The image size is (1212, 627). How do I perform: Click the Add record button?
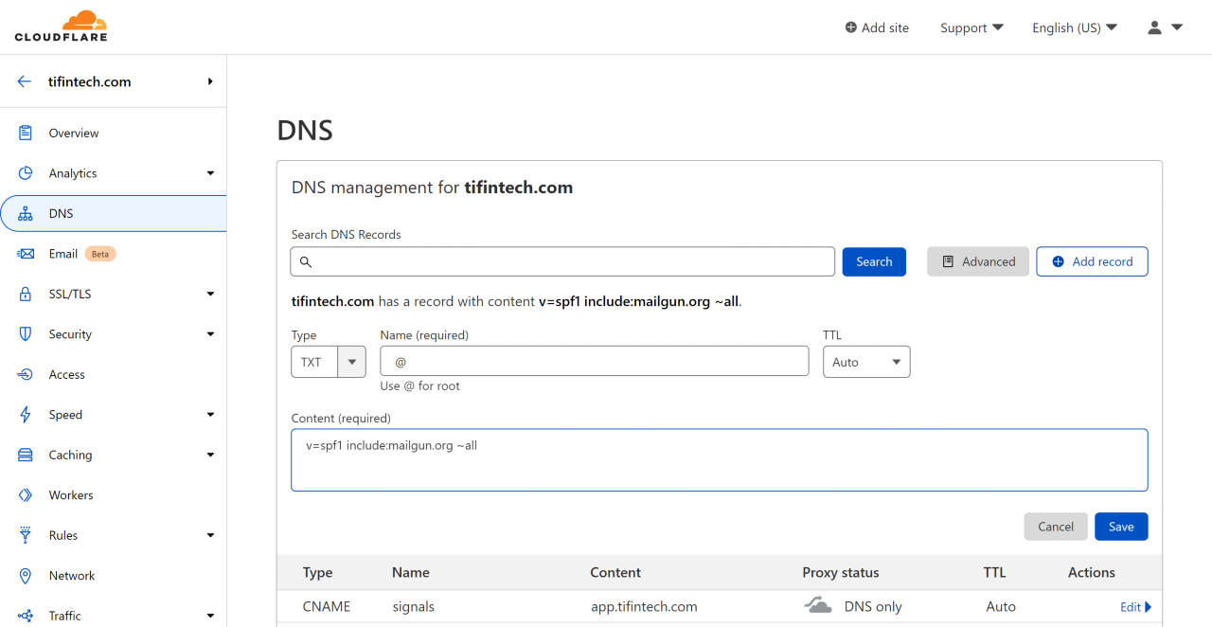pyautogui.click(x=1092, y=261)
